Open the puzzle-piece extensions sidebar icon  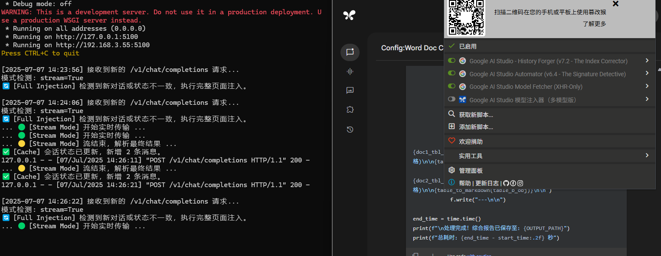(350, 110)
